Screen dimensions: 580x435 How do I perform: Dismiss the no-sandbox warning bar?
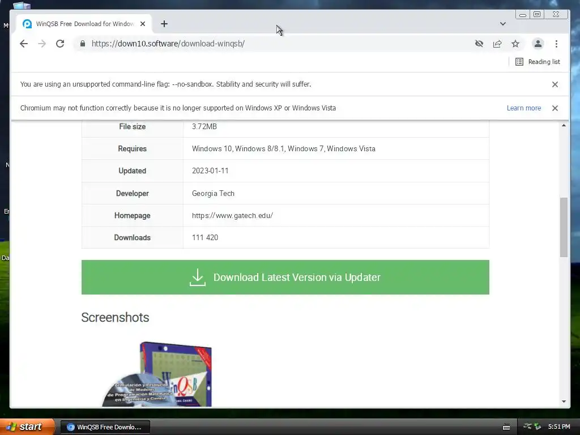[x=555, y=84]
